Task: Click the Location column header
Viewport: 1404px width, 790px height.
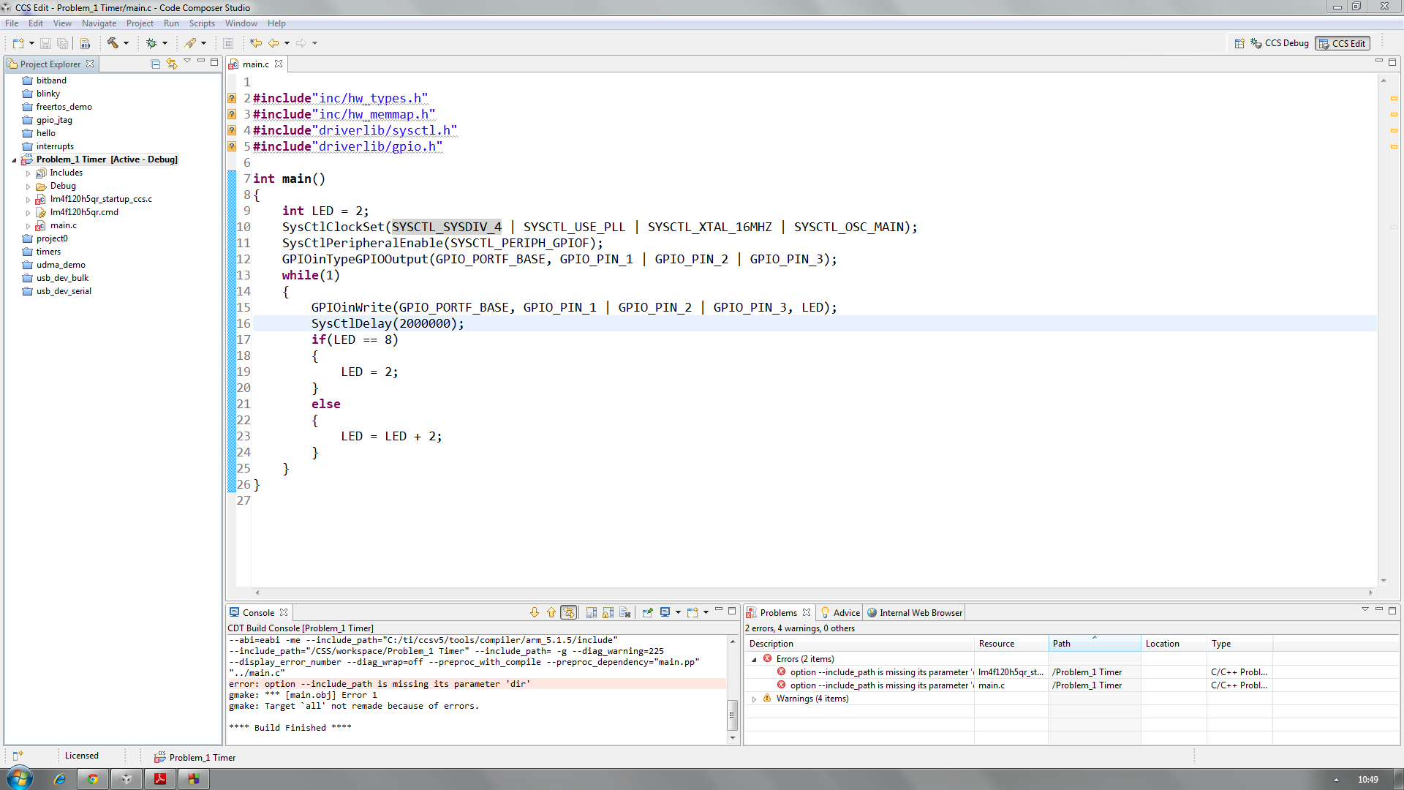Action: click(x=1174, y=644)
